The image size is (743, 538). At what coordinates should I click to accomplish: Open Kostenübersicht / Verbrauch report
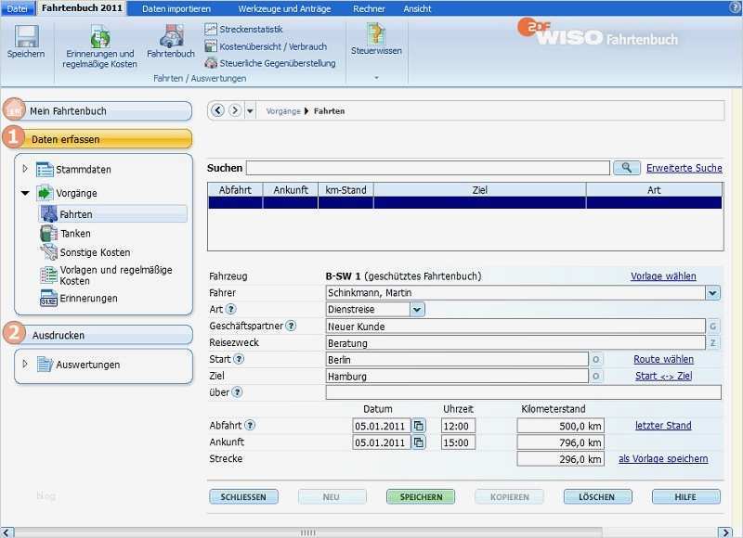click(266, 46)
